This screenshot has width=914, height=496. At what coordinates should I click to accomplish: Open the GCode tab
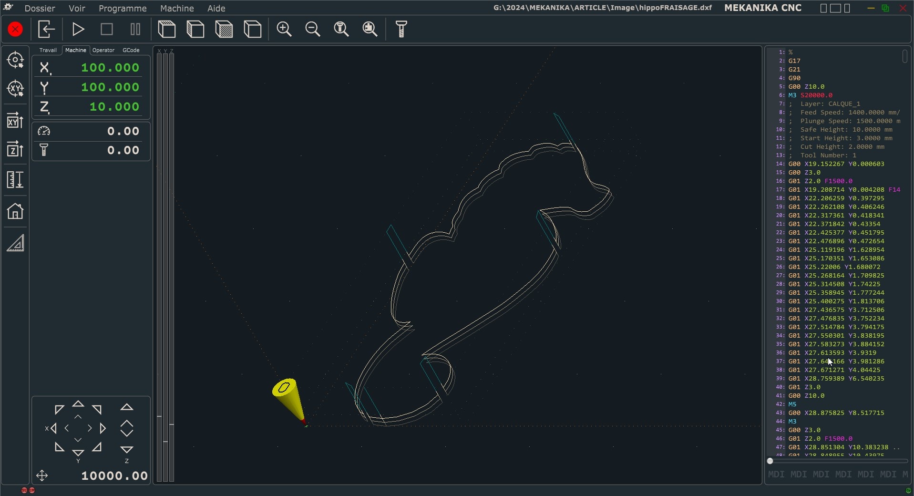pos(131,50)
